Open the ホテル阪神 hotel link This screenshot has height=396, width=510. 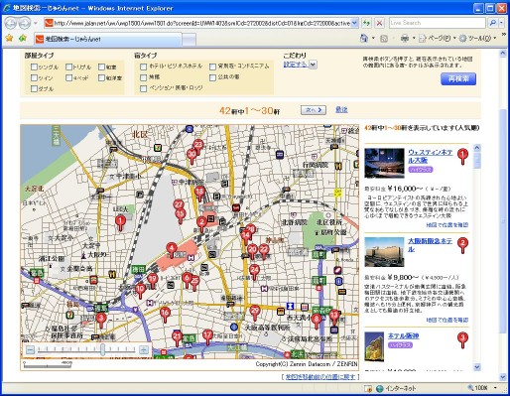tap(404, 335)
